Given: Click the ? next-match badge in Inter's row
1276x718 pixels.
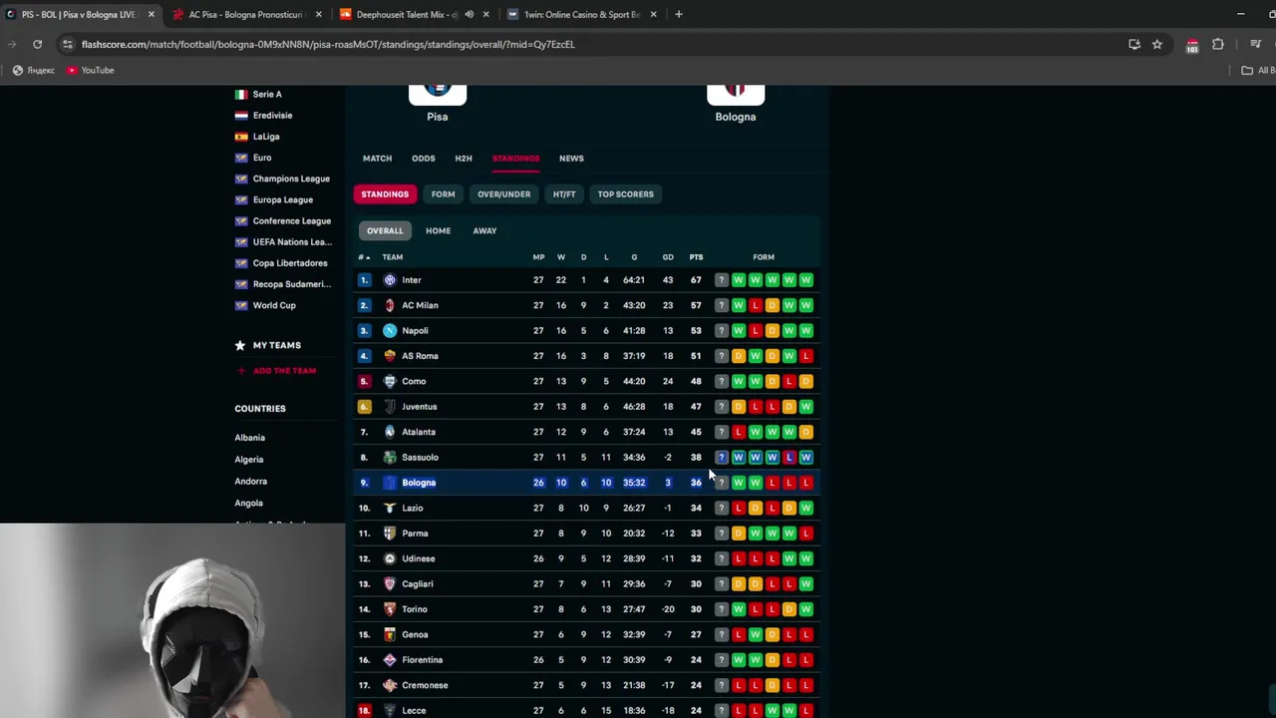Looking at the screenshot, I should [721, 280].
